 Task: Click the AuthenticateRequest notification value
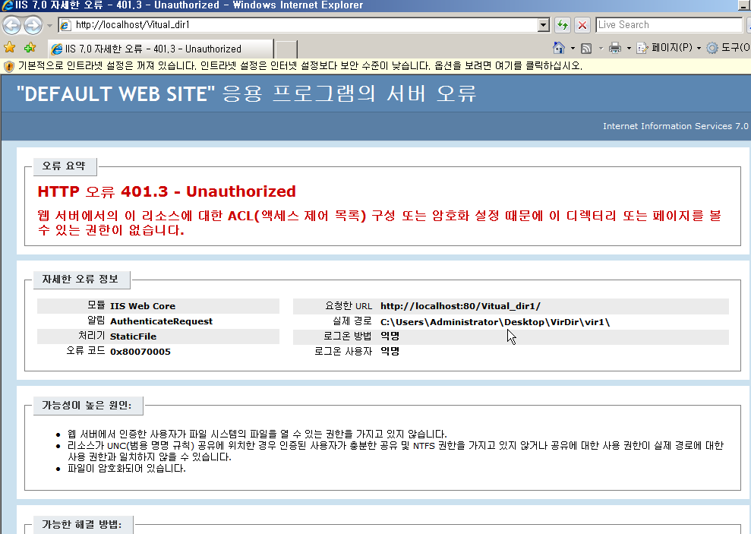(162, 321)
